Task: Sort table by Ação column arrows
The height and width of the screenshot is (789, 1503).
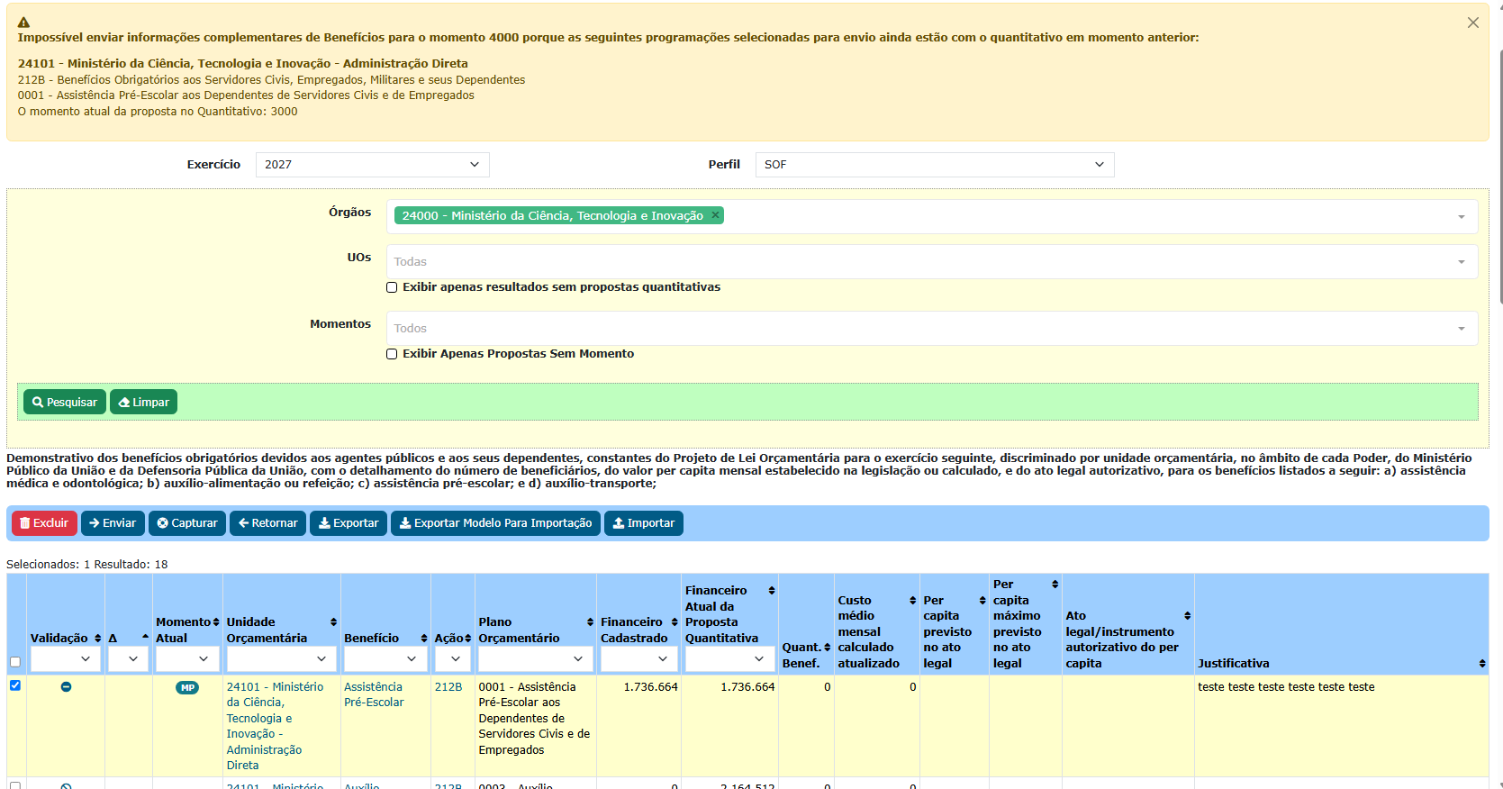Action: 467,638
